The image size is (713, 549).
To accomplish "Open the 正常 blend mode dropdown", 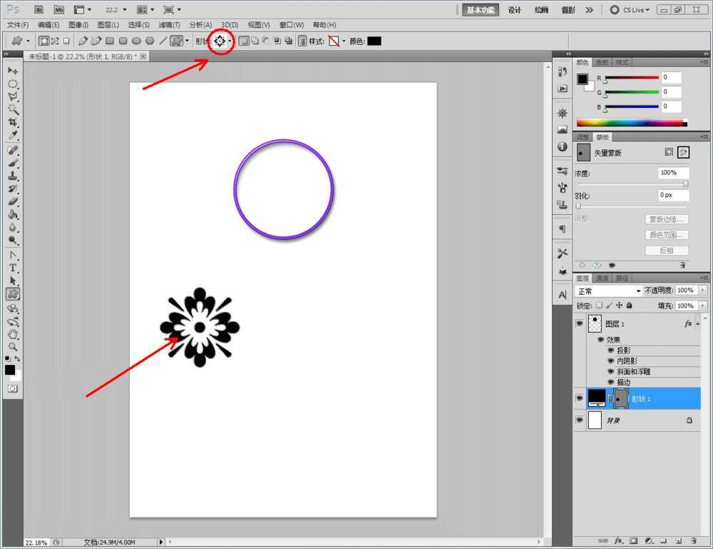I will pos(609,291).
